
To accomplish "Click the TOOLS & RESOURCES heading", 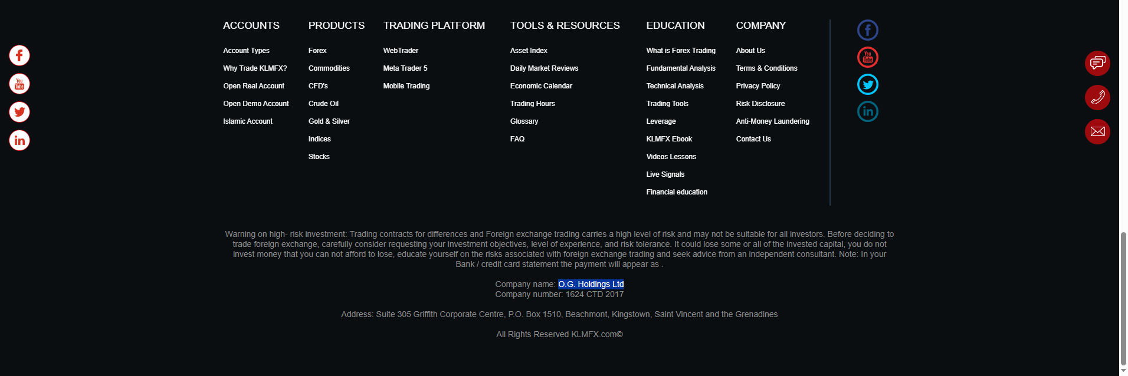I will 565,25.
